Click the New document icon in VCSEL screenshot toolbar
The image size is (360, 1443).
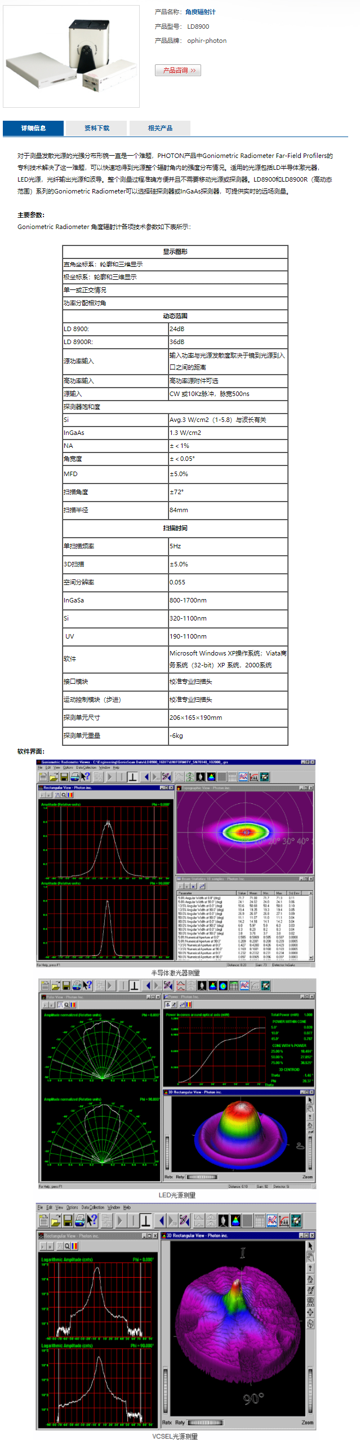click(43, 1221)
